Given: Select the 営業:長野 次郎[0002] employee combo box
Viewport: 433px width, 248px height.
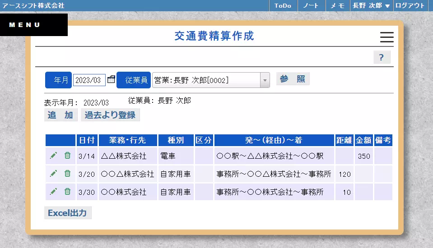Looking at the screenshot, I should pos(211,80).
